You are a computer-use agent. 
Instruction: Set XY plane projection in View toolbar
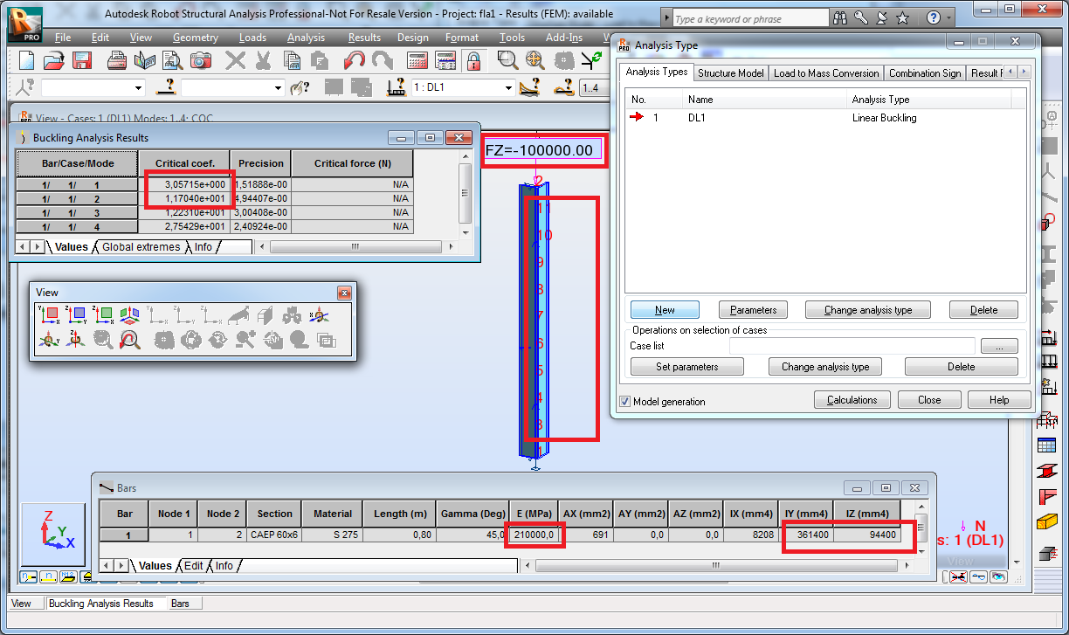pos(48,314)
